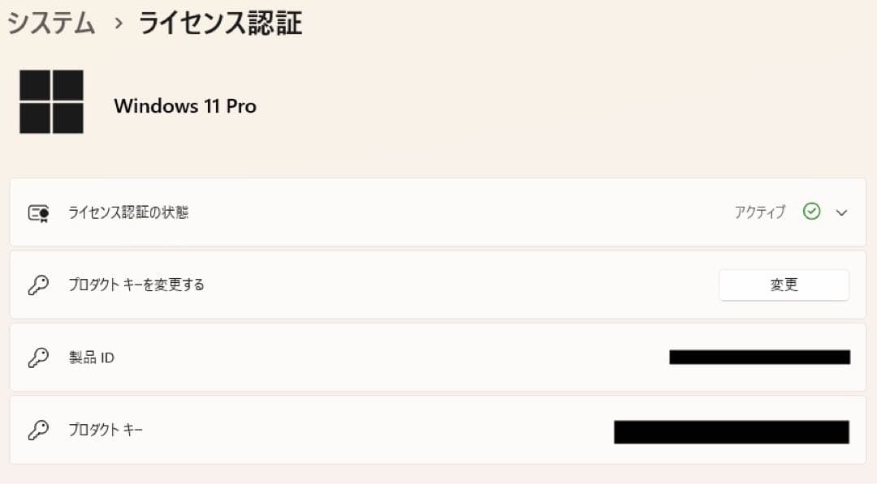The width and height of the screenshot is (877, 484).
Task: Click the redacted 製品 ID value
Action: [x=759, y=357]
